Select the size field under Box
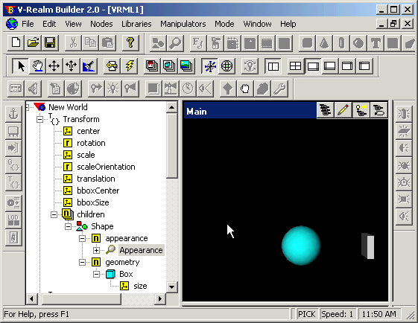Viewport: 418px width, 323px height. pyautogui.click(x=140, y=286)
